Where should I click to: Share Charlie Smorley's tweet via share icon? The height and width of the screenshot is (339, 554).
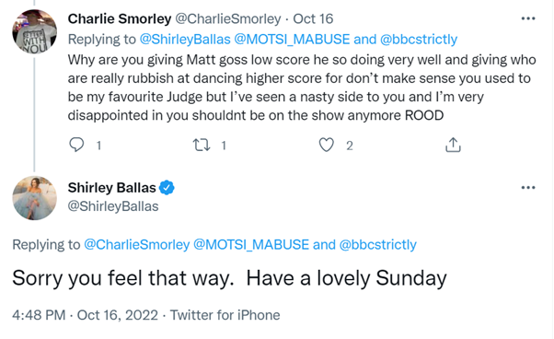coord(453,145)
